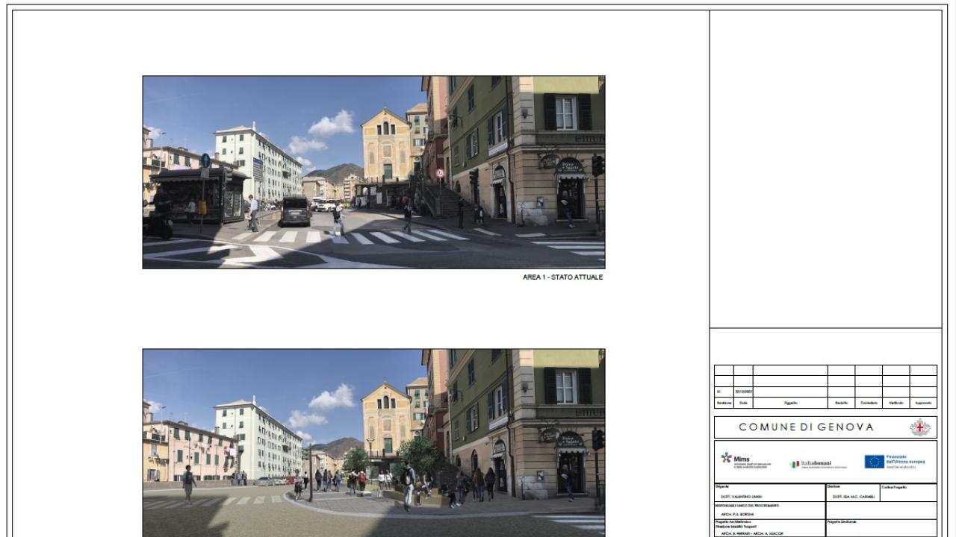Click the 'Redatto' column header
This screenshot has width=956, height=537.
click(x=842, y=403)
